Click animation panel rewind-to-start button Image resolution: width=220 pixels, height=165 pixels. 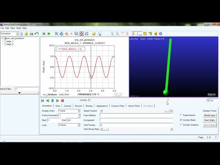tap(43, 101)
